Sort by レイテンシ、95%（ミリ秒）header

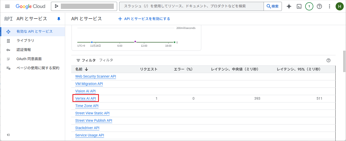pos(299,69)
